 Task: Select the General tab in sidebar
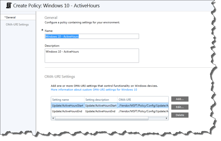[x=18, y=17]
